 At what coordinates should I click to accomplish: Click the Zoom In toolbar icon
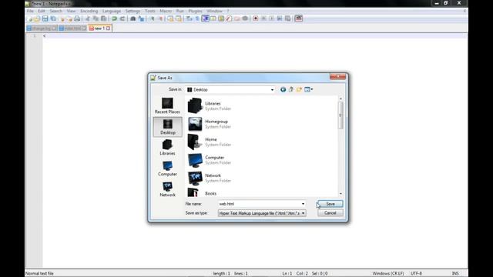pos(152,18)
